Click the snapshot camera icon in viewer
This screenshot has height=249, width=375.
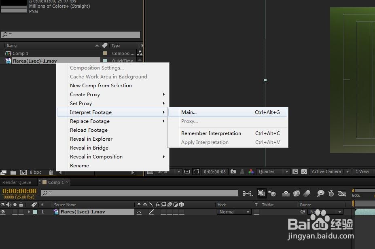click(x=233, y=171)
